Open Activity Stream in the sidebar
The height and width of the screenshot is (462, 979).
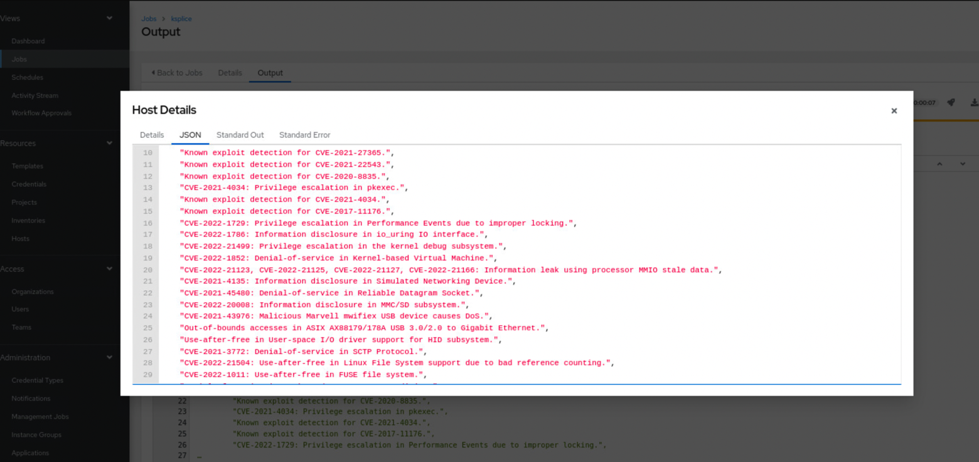[x=35, y=96]
